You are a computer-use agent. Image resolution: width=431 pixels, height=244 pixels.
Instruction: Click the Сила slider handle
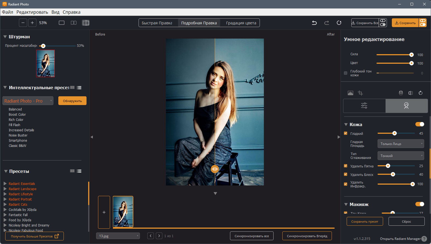point(412,55)
